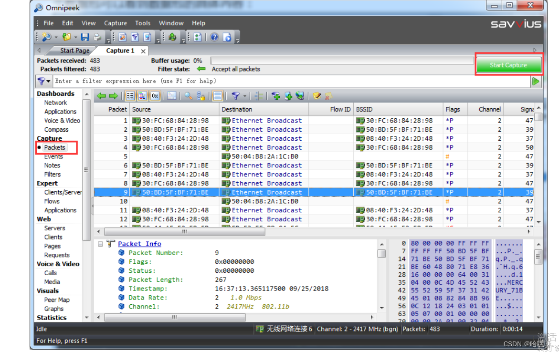Click the green forward arrow in packet toolbar

click(114, 96)
